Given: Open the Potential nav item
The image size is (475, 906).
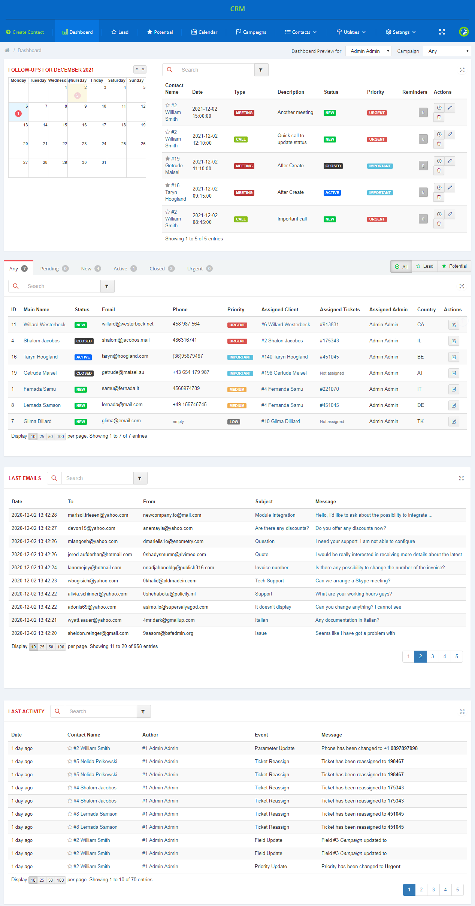Looking at the screenshot, I should (160, 32).
